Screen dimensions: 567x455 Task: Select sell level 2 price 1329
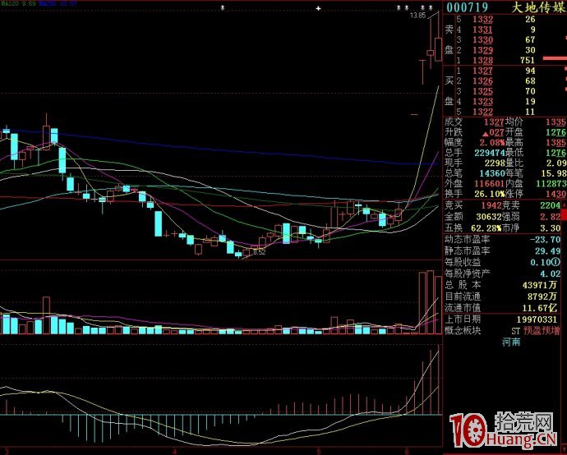click(482, 50)
